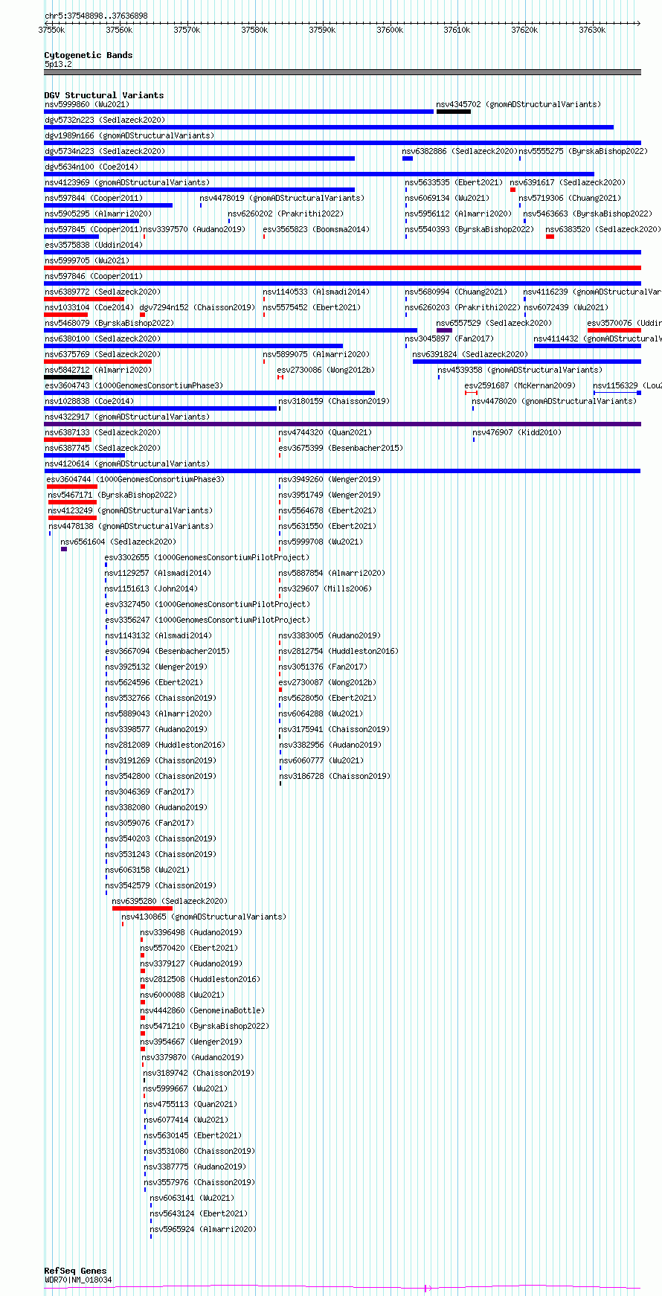Open dgv1989n166 gnomADStructuralVariants entry
662x1296 pixels.
129,136
